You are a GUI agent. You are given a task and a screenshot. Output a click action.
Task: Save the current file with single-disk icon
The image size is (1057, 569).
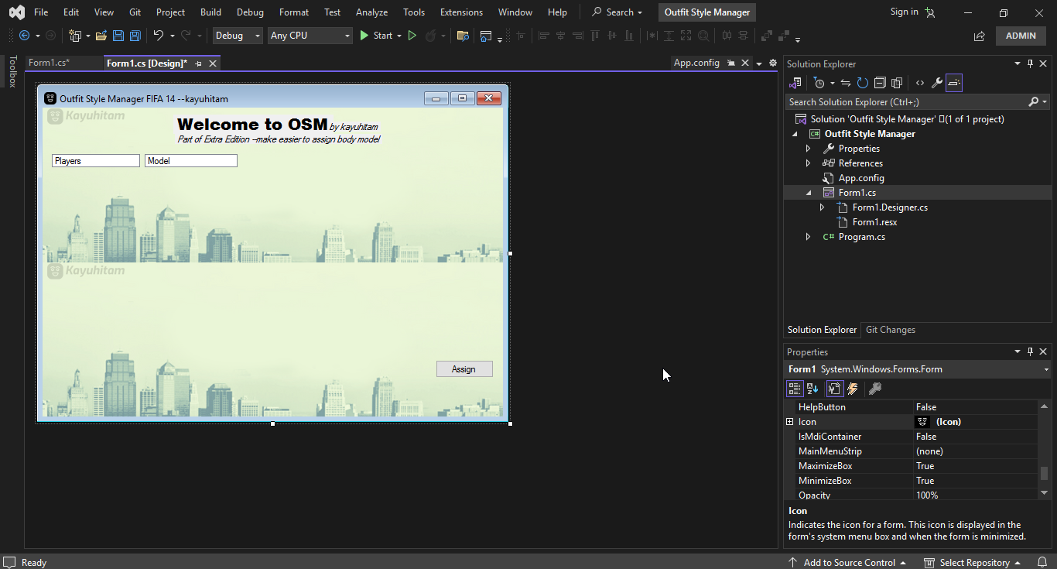click(x=118, y=36)
